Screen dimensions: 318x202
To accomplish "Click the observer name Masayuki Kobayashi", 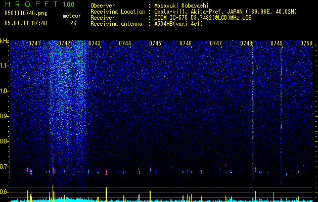I will tap(181, 6).
